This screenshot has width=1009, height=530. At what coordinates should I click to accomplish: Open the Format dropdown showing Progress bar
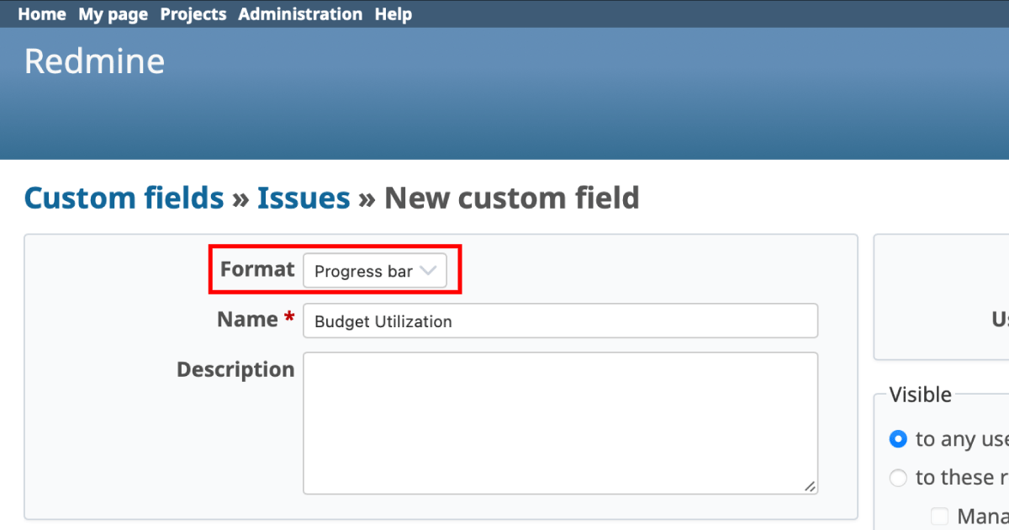coord(374,271)
